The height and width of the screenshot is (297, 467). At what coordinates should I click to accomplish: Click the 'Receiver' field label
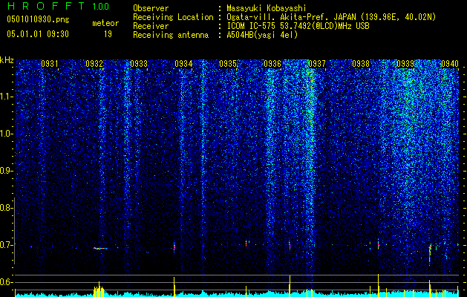pyautogui.click(x=151, y=26)
